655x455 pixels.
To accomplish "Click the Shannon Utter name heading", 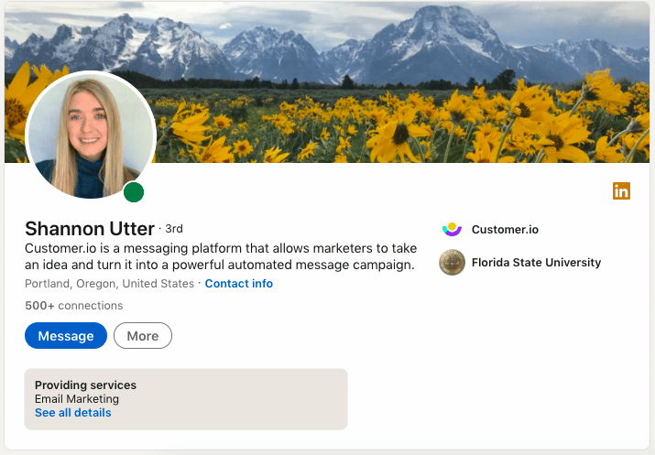I will [x=90, y=228].
